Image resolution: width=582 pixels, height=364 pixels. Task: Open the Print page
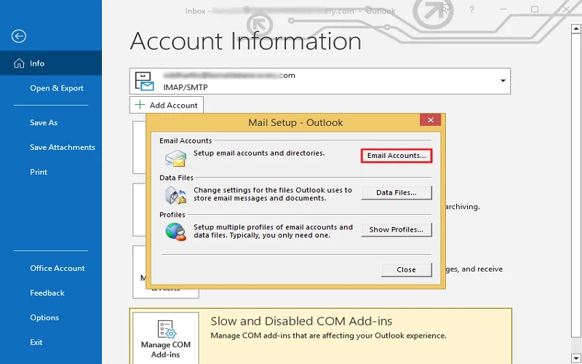39,172
